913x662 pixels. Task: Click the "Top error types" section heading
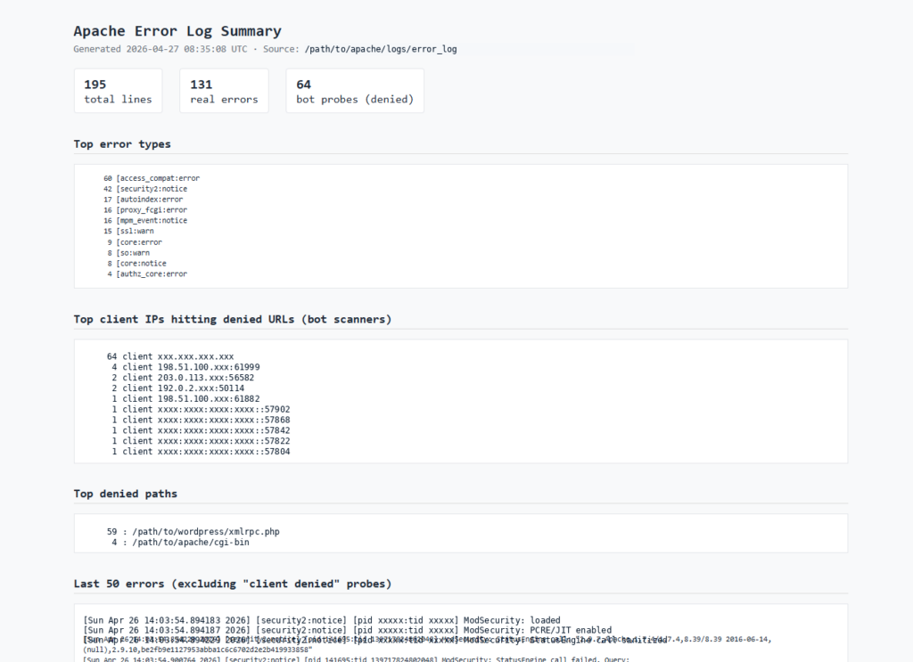(122, 143)
